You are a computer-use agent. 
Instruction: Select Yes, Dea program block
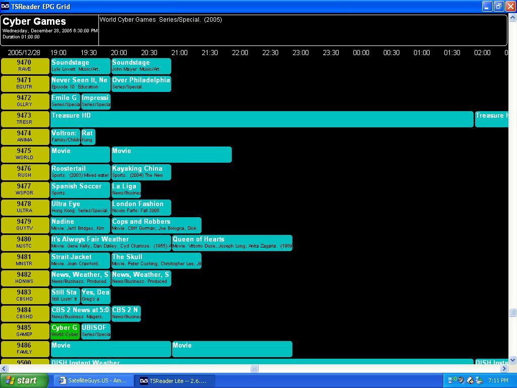click(95, 296)
